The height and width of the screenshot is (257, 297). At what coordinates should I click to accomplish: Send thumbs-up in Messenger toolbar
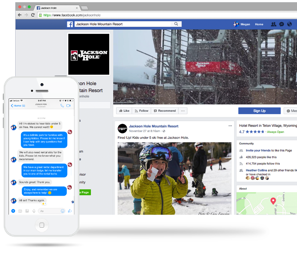[x=70, y=211]
